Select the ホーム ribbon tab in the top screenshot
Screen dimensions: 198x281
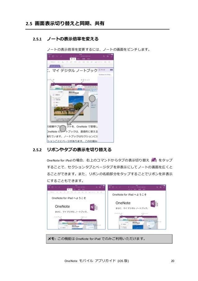point(73,59)
